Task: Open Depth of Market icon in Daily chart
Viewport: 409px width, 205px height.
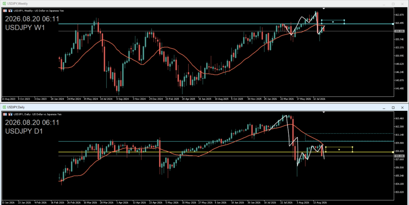Action: (x=5, y=114)
